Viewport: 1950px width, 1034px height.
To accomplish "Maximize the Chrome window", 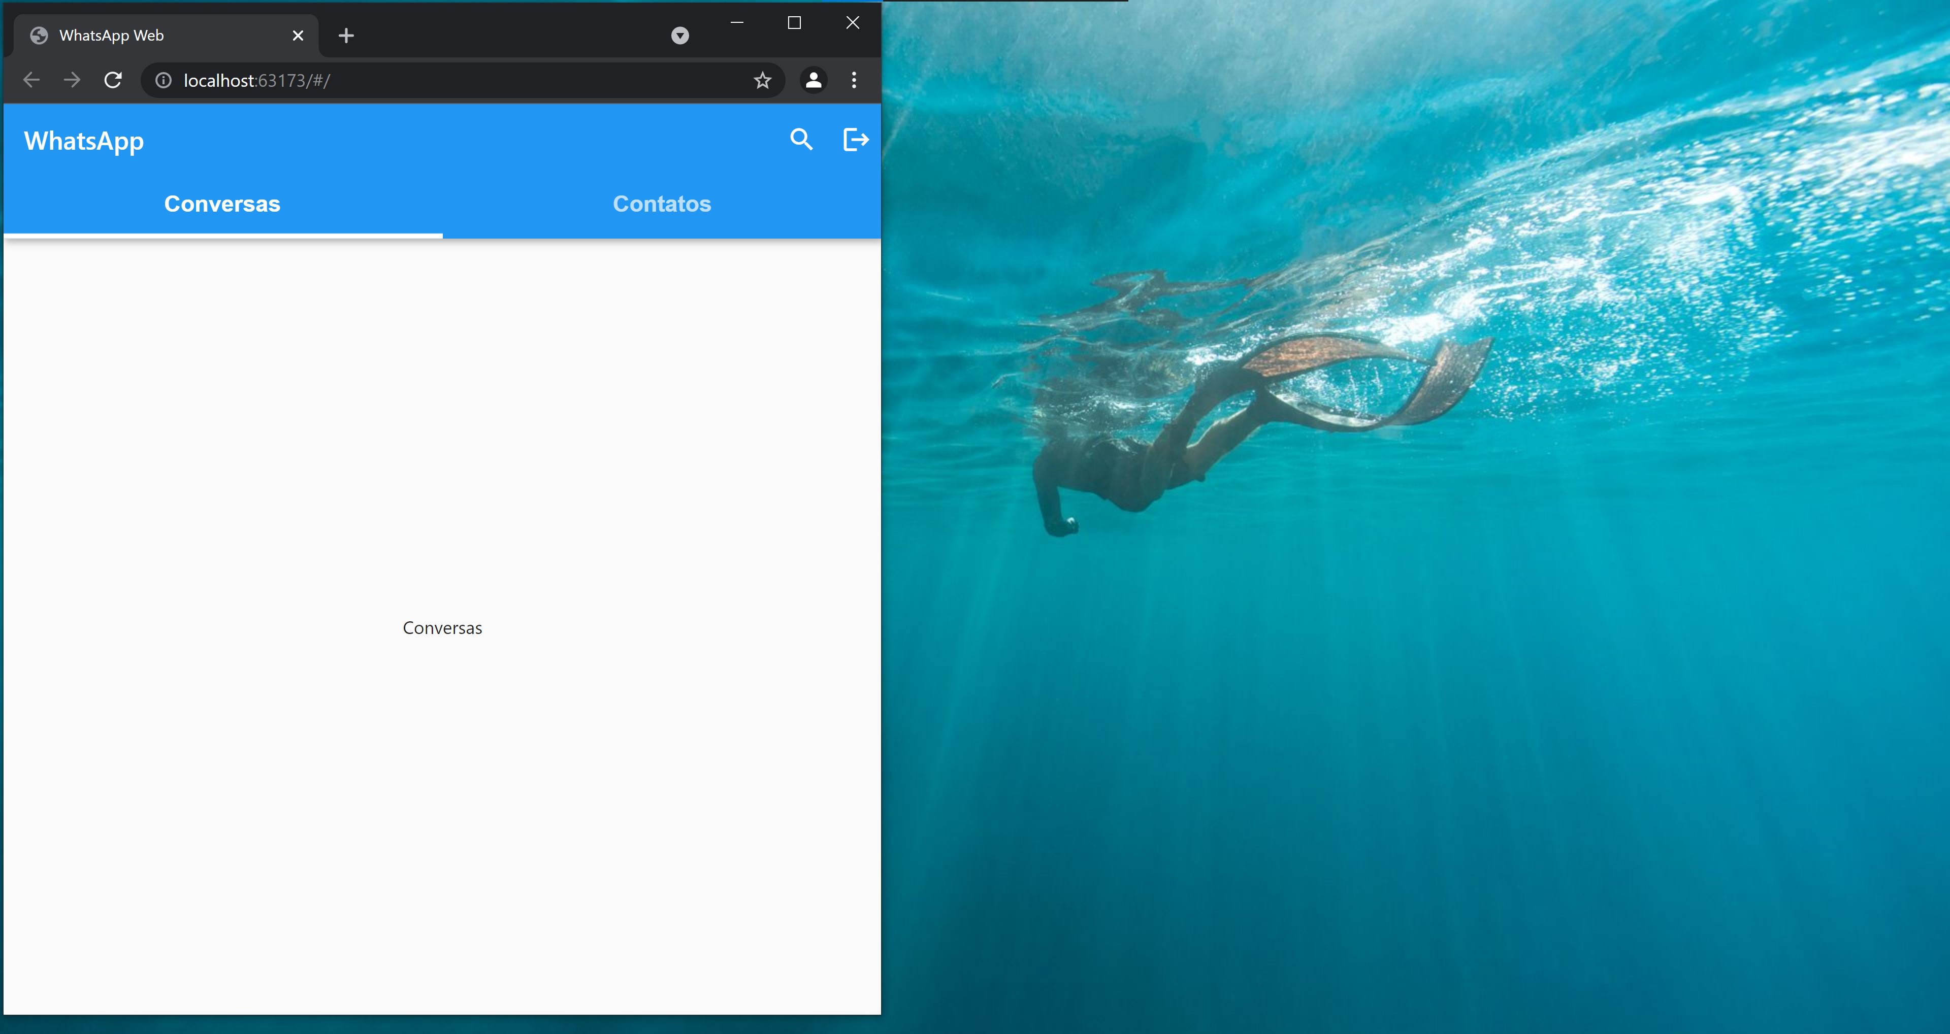I will point(794,23).
